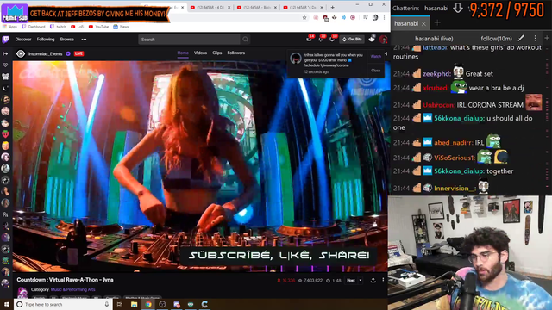552x310 pixels.
Task: Open the twitch bookmark in bookmarks bar
Action: [x=58, y=27]
